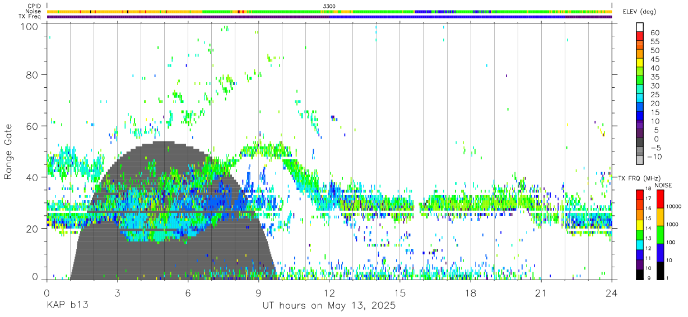
Task: Click the blue 15–20 degree elevation swatch
Action: click(640, 108)
